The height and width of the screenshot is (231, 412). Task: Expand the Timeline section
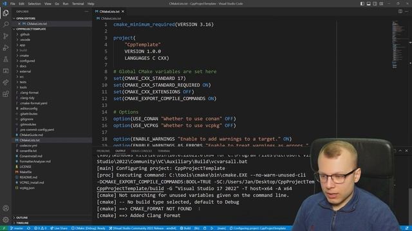coord(23,223)
